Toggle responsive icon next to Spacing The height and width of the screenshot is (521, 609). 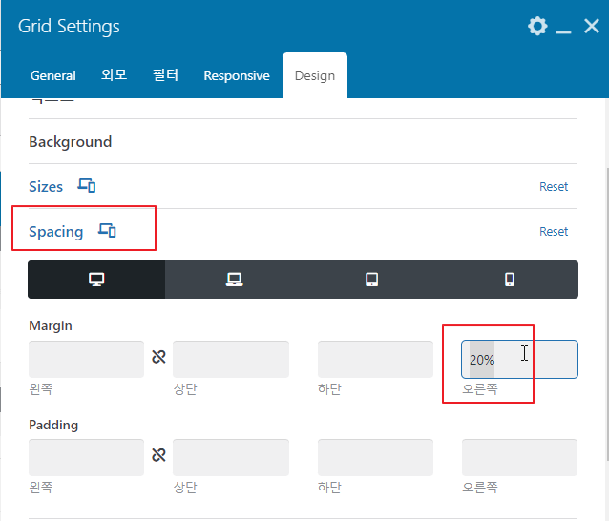107,231
